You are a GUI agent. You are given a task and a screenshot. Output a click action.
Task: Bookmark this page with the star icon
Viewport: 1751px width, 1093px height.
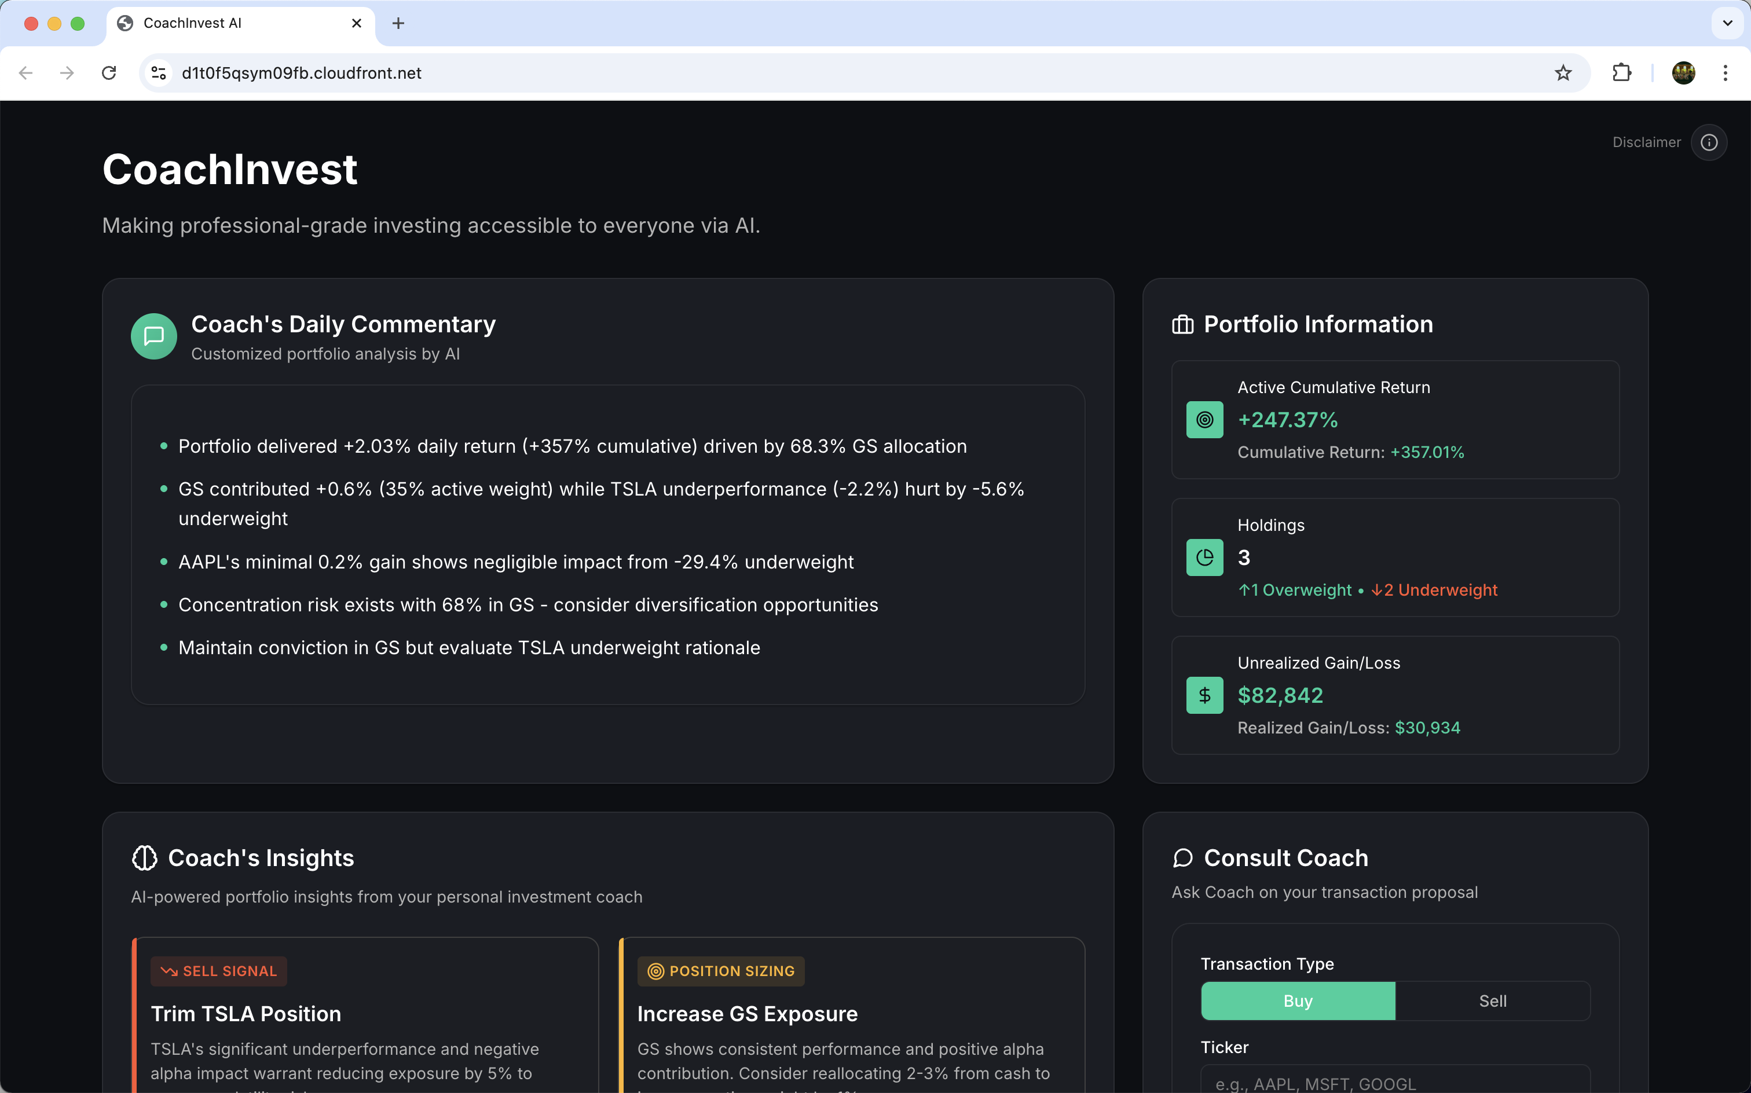pyautogui.click(x=1563, y=73)
